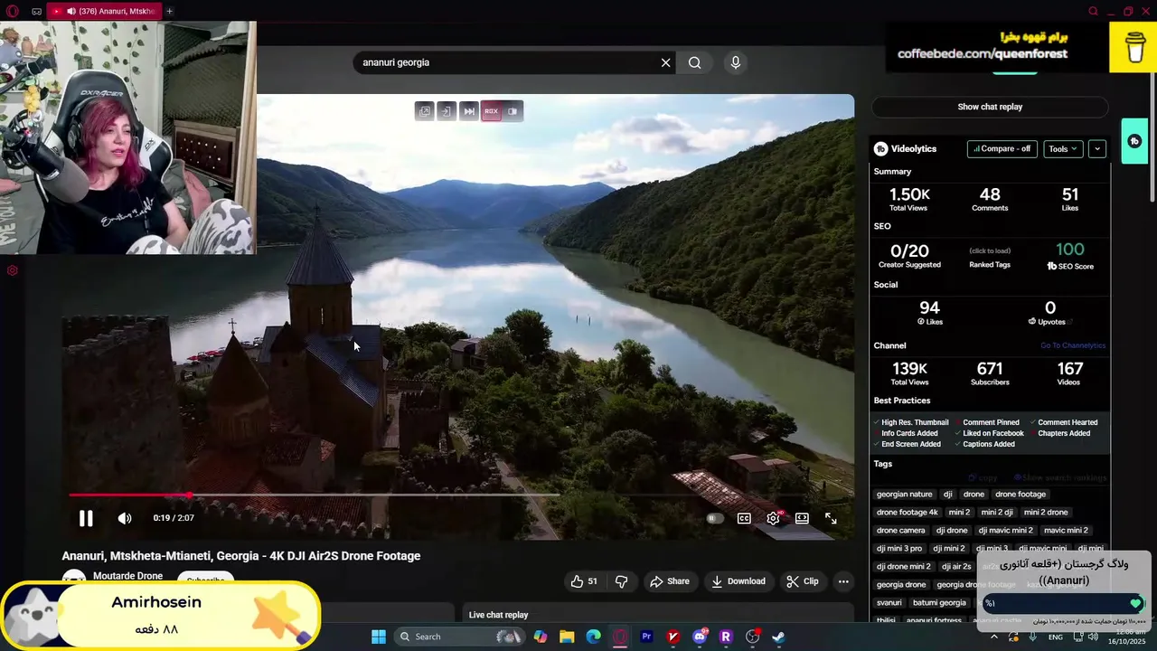Toggle Compare - off in Videolytics
The height and width of the screenshot is (651, 1157).
point(1002,149)
